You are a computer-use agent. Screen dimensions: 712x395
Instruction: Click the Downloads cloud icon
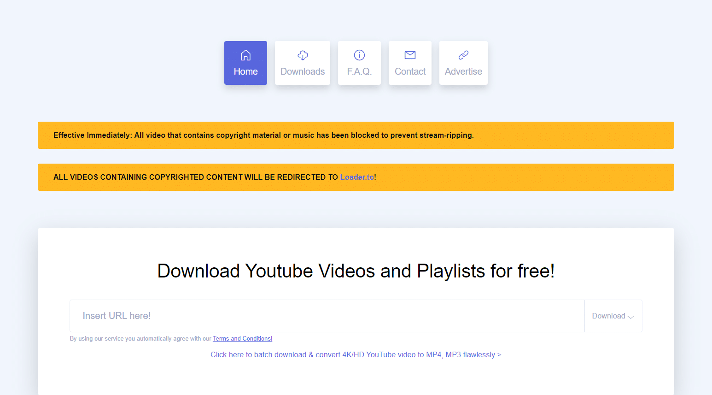click(303, 55)
